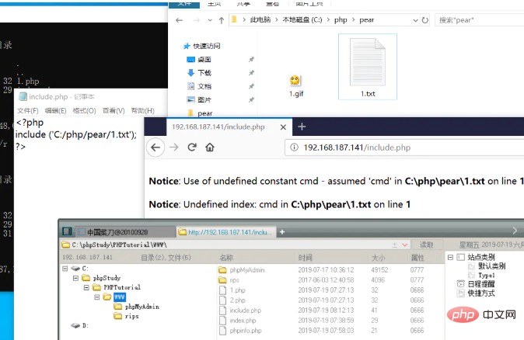Open the Chopper path dropdown arrow
This screenshot has width=524, height=340.
tap(405, 245)
